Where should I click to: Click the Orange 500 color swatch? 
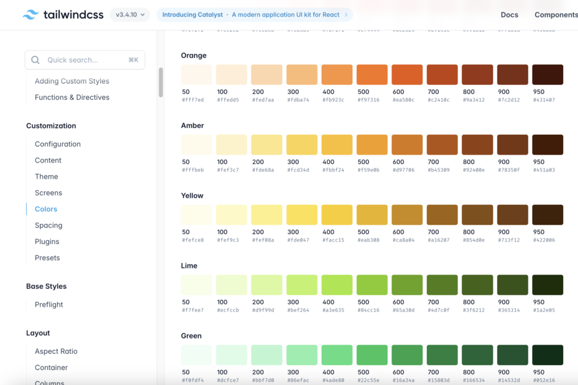pos(372,75)
